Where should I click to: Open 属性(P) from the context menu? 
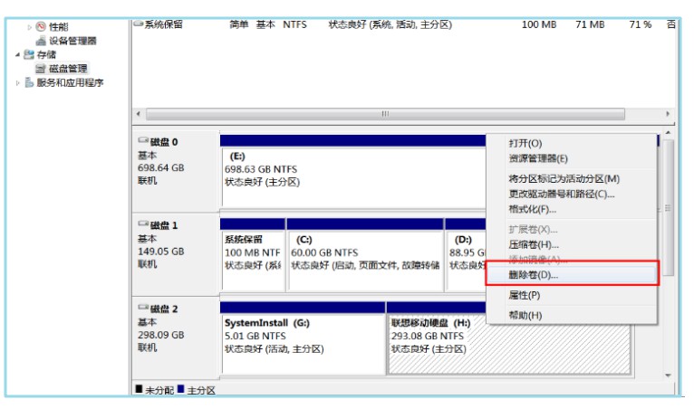click(x=525, y=295)
